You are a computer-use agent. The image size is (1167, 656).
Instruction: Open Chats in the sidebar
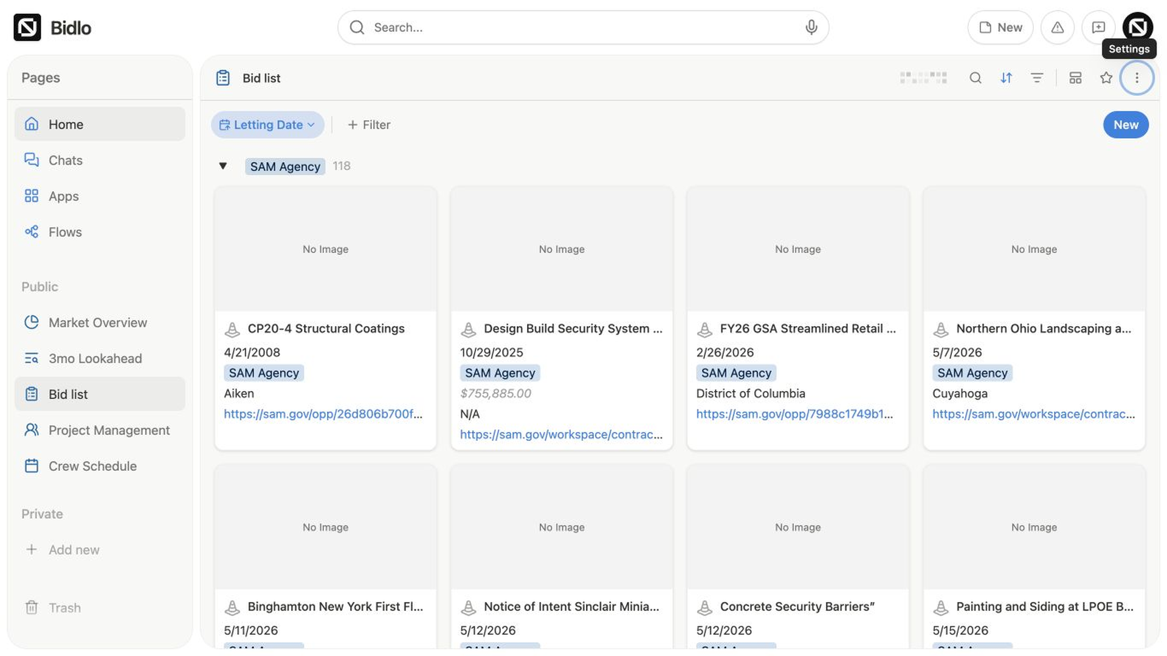100,160
